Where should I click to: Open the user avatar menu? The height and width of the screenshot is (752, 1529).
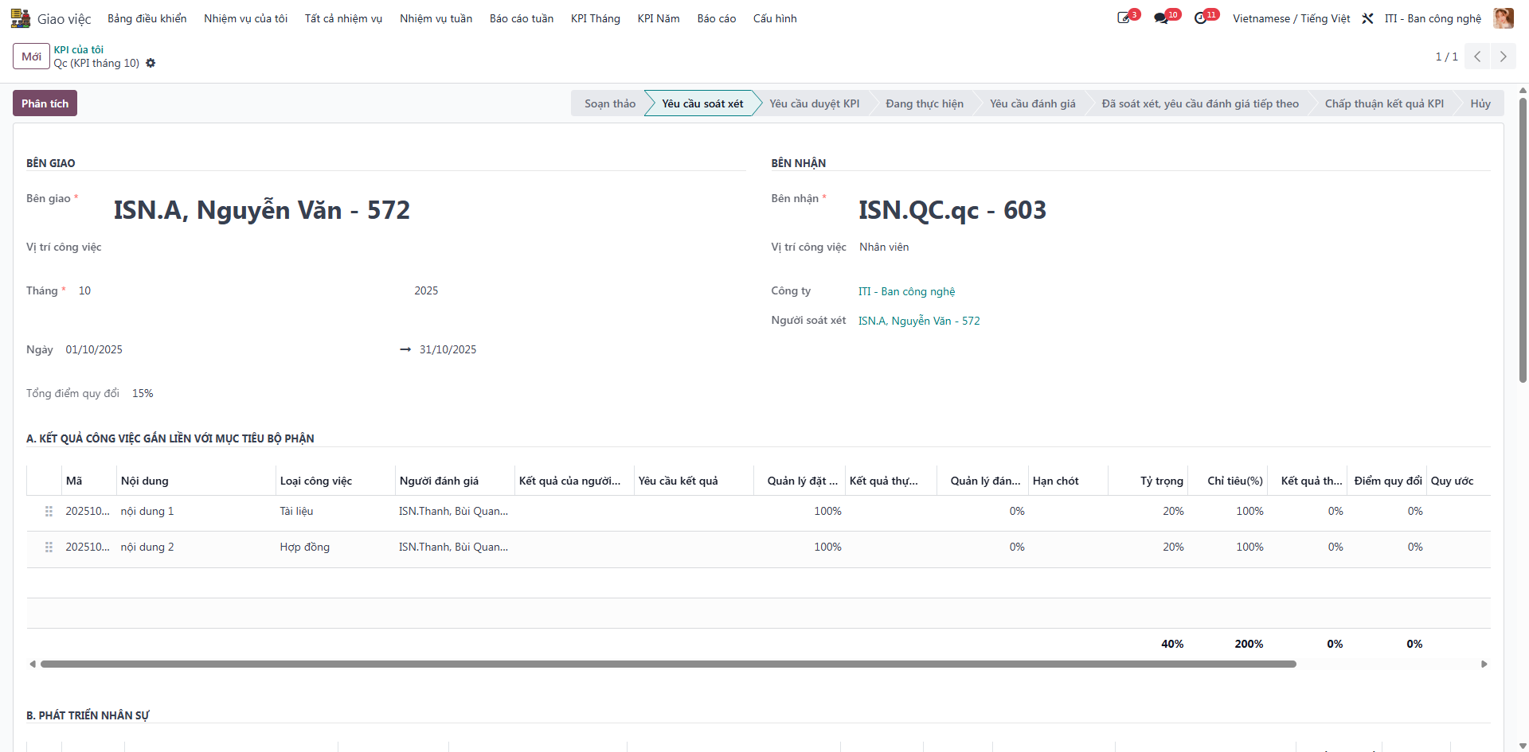[x=1504, y=18]
